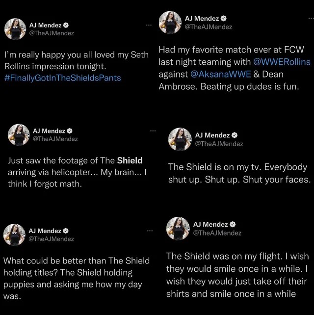Viewport: 314px width, 315px height.
Task: Click the #FinallyGotInTheShieldsPants hashtag
Action: (x=62, y=78)
